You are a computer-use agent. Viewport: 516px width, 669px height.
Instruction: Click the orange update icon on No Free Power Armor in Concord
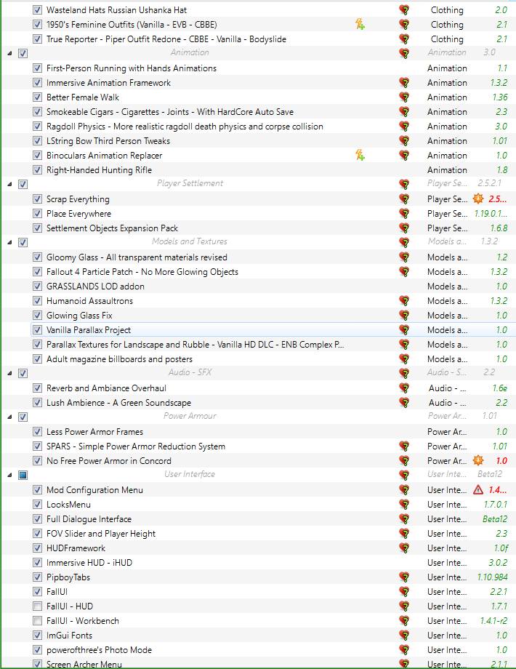(478, 461)
